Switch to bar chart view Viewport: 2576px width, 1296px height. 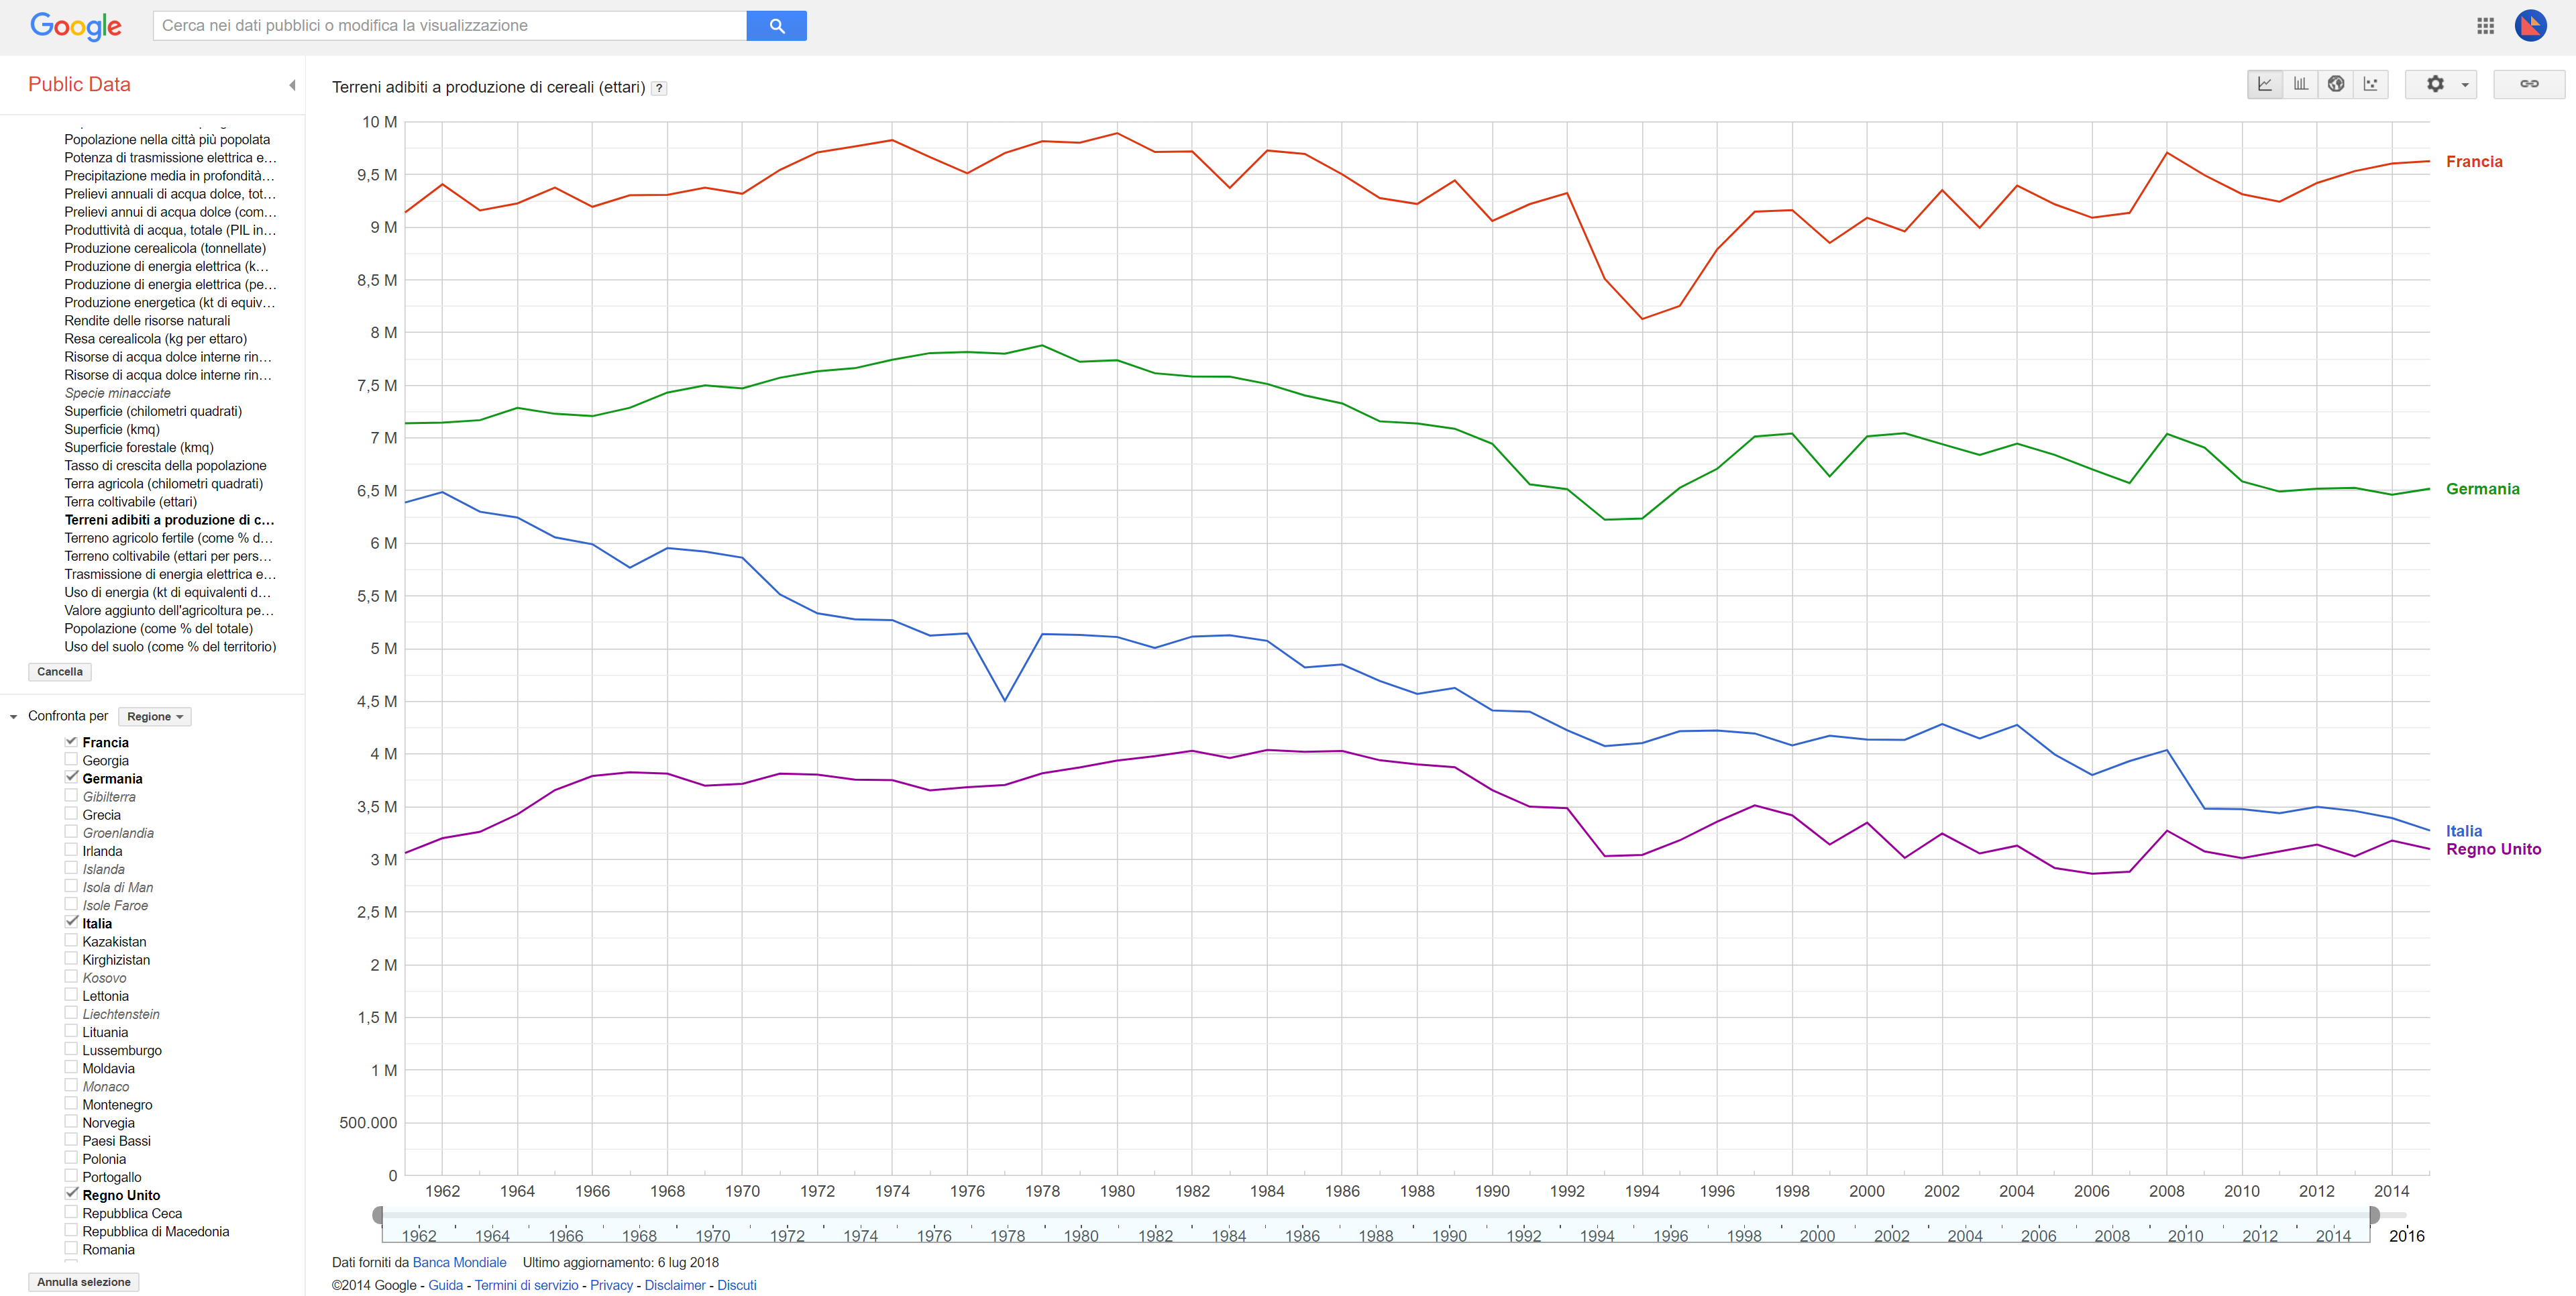pos(2301,84)
